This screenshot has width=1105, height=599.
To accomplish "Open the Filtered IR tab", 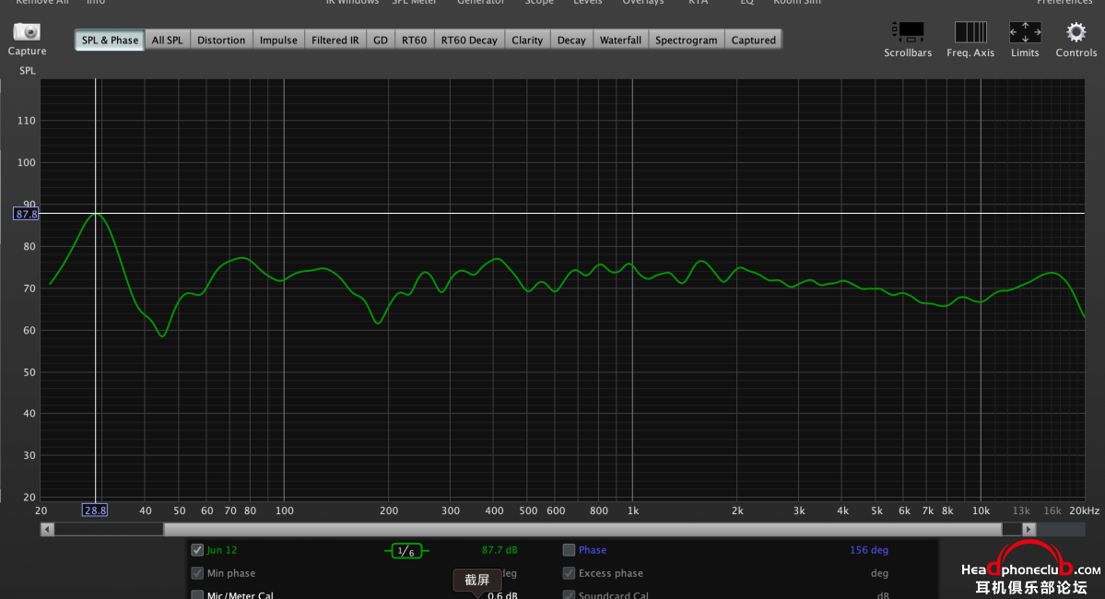I will tap(335, 41).
